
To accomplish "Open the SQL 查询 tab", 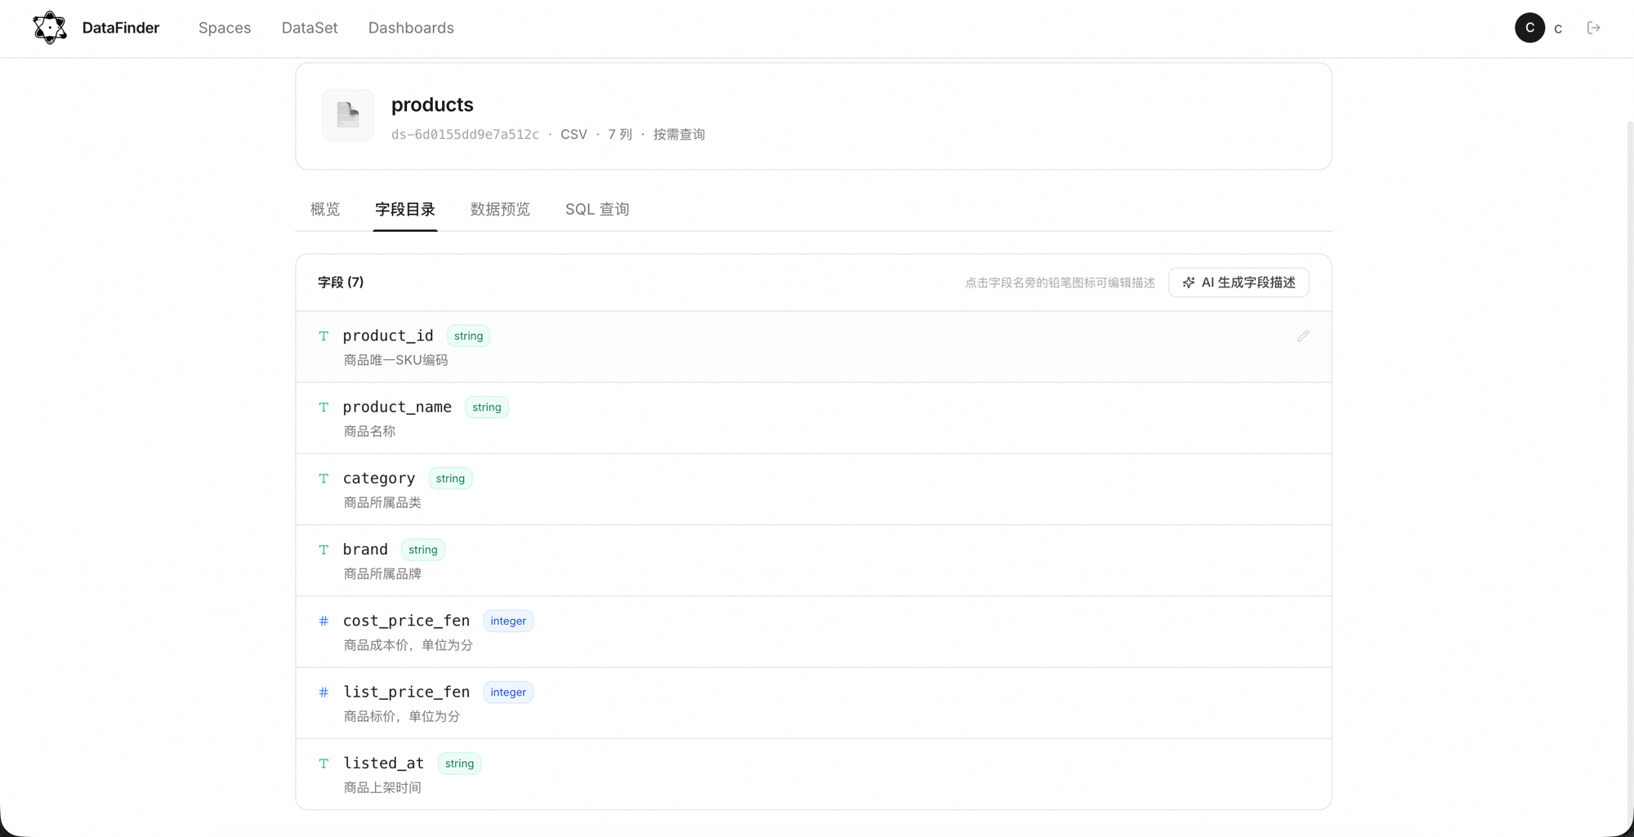I will click(x=597, y=209).
